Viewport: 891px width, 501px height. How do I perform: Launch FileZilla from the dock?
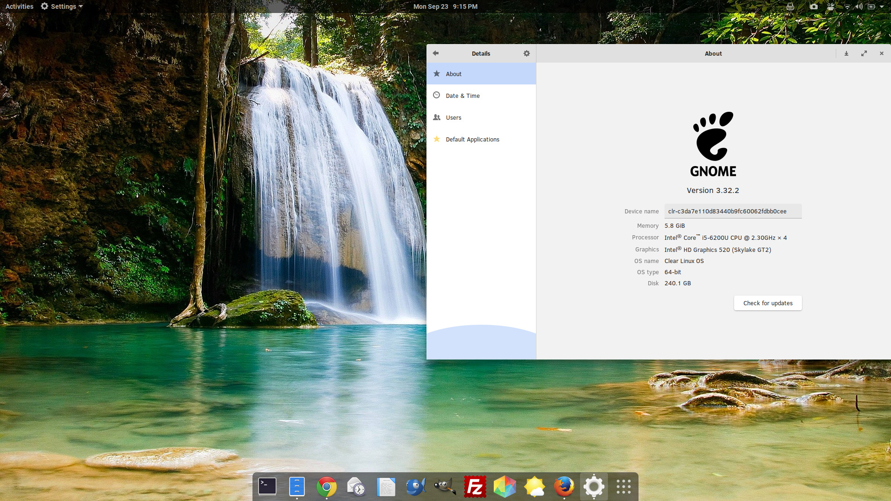[x=475, y=487]
